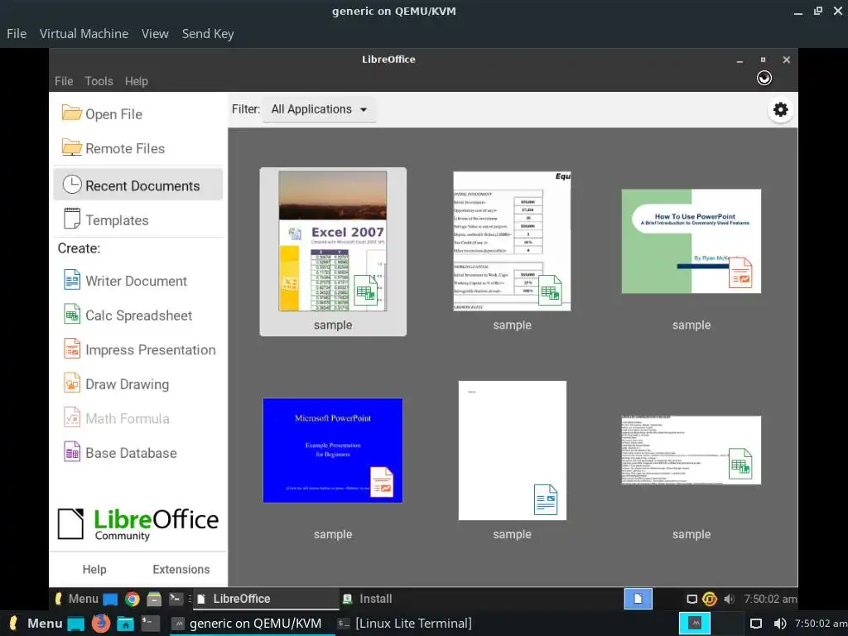
Task: Open the text-filled spreadsheet thumbnail
Action: click(x=691, y=450)
